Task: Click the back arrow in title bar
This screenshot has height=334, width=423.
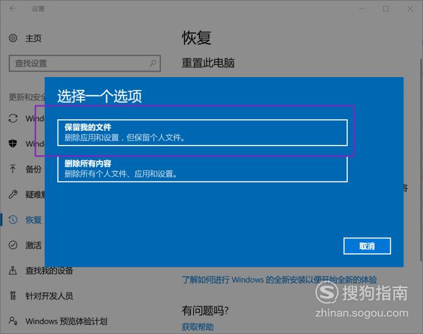Action: pyautogui.click(x=13, y=9)
